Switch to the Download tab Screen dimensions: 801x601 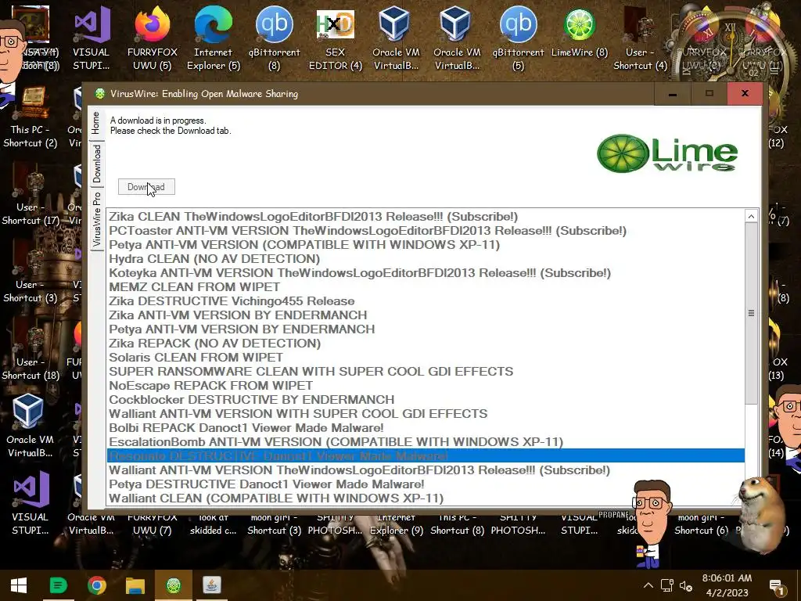(96, 164)
